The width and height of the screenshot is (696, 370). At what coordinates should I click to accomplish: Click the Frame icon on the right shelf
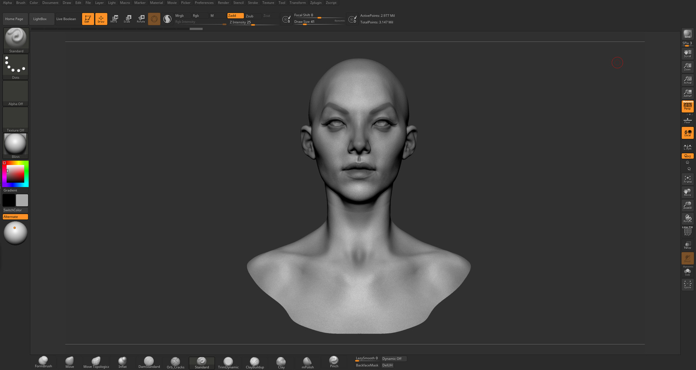pyautogui.click(x=687, y=179)
